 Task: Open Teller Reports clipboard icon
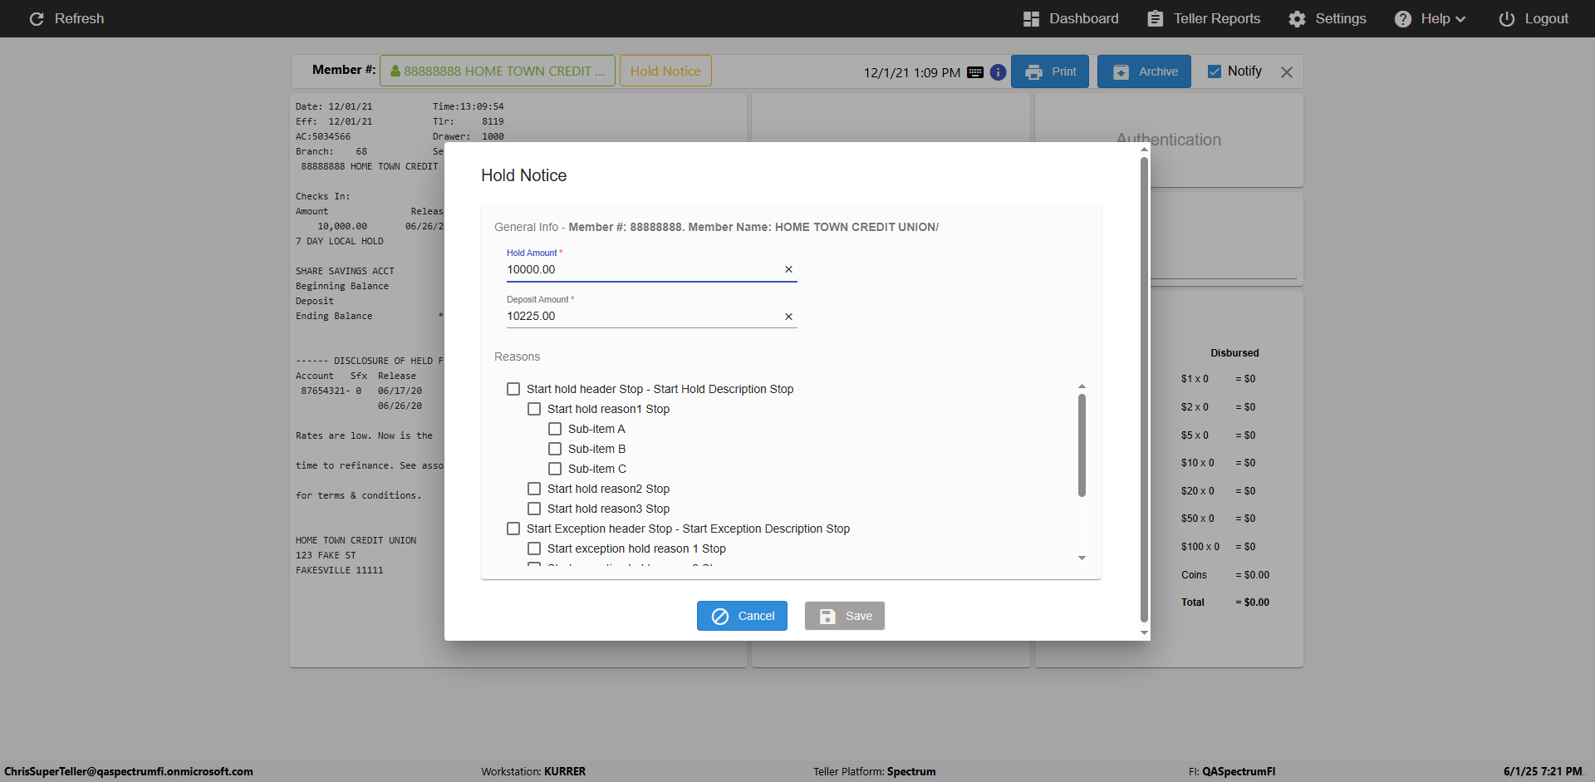(1155, 18)
